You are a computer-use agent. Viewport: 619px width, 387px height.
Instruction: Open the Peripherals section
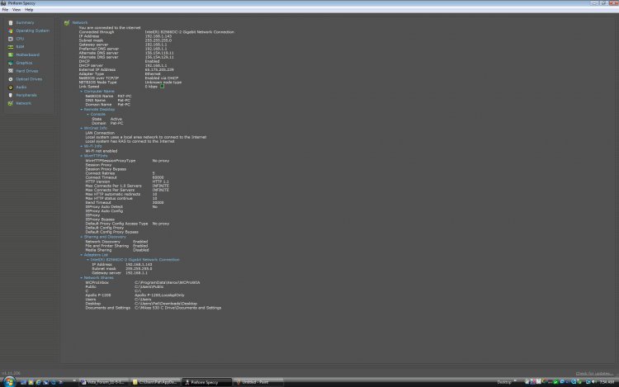click(26, 95)
